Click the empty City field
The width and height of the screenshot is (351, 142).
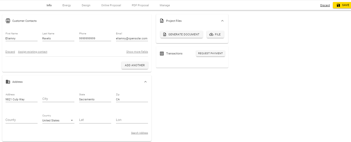58,99
